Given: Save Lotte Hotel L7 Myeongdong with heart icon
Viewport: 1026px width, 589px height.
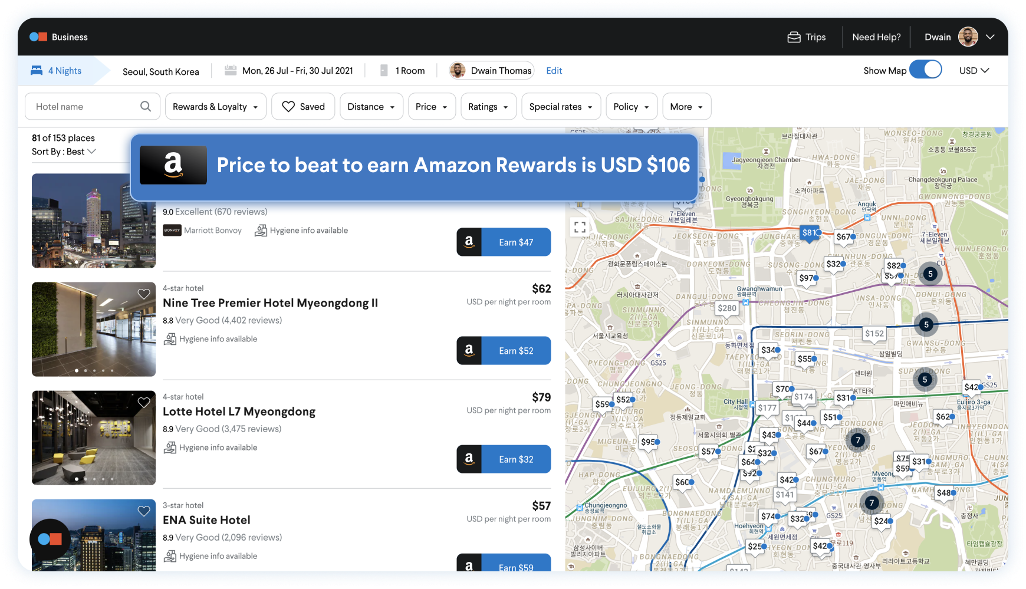Looking at the screenshot, I should click(x=144, y=402).
